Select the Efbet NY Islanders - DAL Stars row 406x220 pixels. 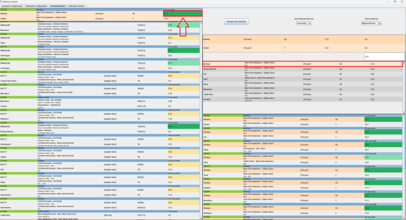coord(303,150)
